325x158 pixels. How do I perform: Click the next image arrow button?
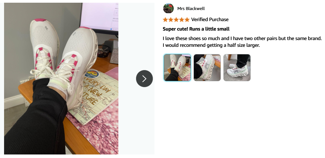click(x=144, y=78)
